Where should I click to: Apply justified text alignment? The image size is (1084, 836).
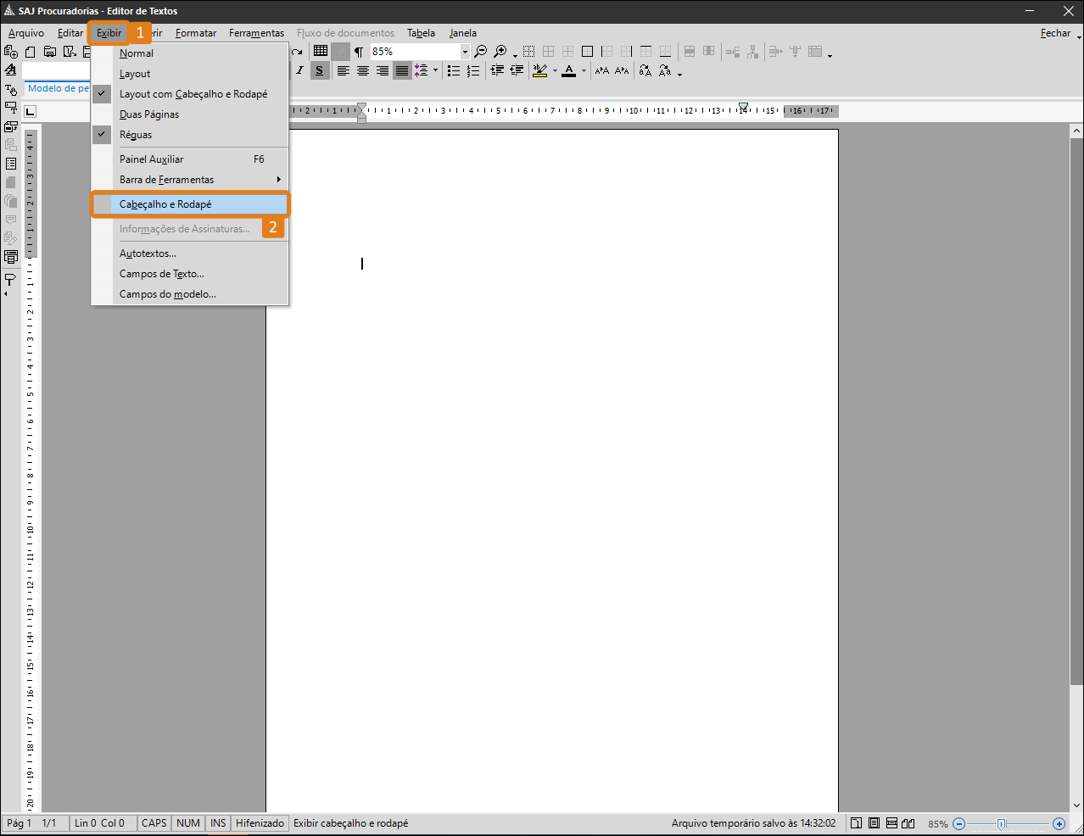click(x=402, y=70)
